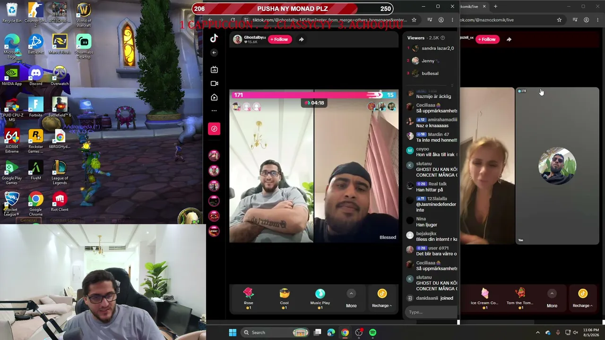Open the circular guest avatar in naznozkomik stream
605x340 pixels.
coord(557,166)
